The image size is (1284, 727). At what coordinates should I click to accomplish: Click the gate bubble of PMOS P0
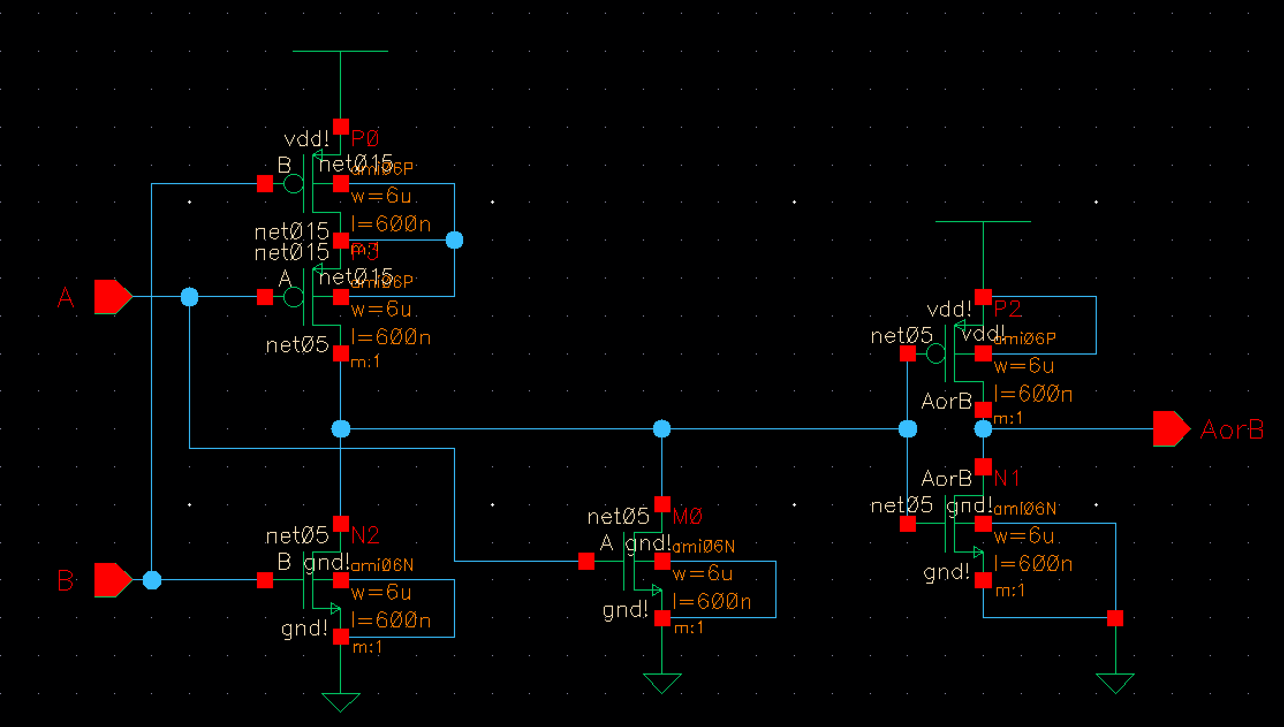click(x=293, y=184)
